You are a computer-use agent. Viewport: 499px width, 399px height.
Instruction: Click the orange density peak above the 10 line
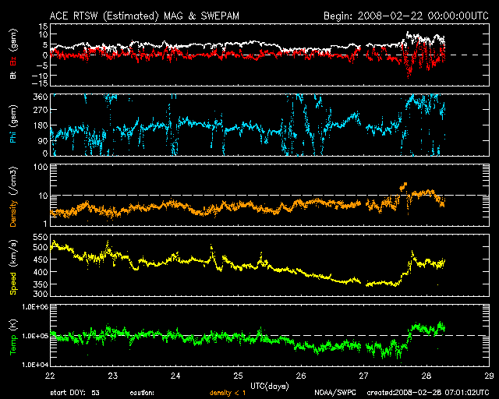click(x=404, y=186)
